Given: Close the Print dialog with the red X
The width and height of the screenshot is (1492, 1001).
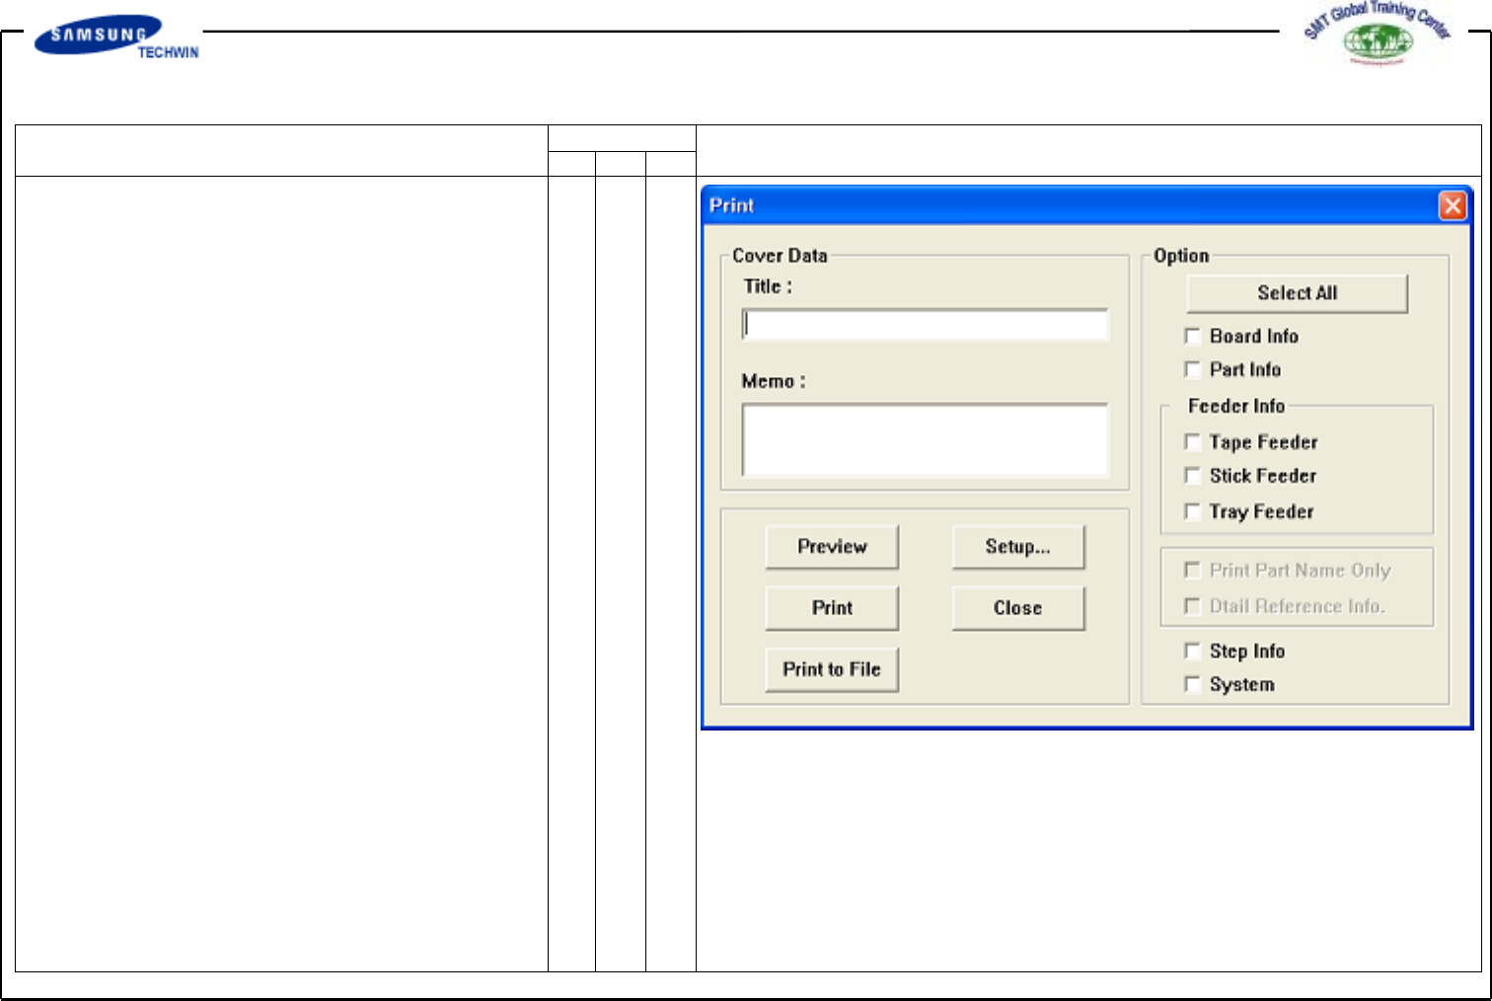Looking at the screenshot, I should tap(1453, 205).
